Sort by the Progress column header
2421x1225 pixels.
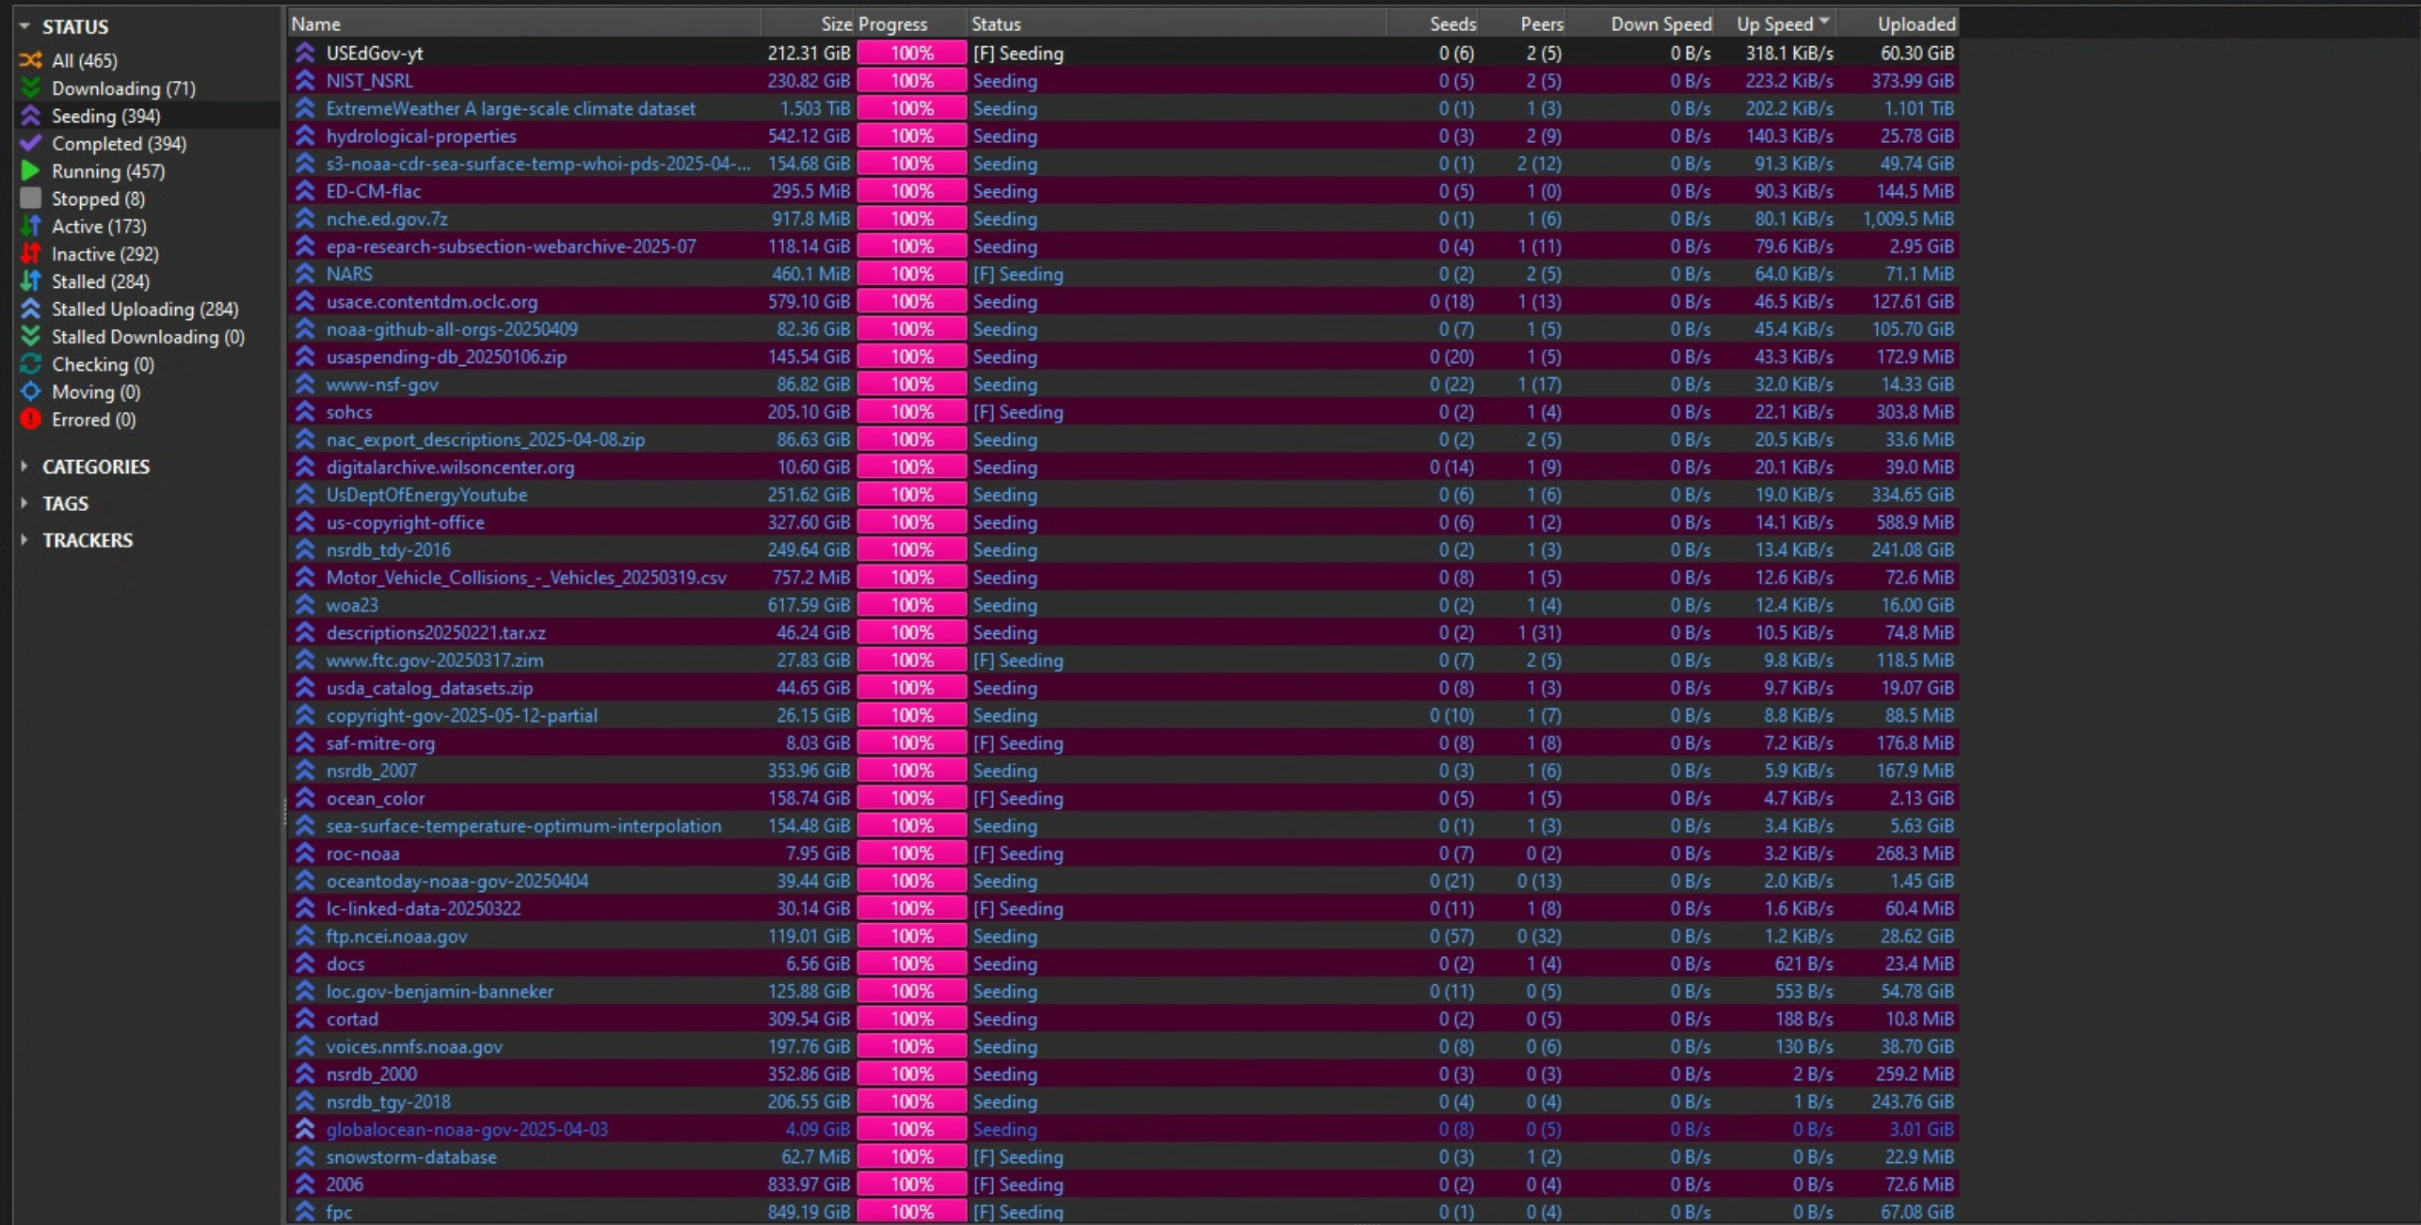coord(911,24)
